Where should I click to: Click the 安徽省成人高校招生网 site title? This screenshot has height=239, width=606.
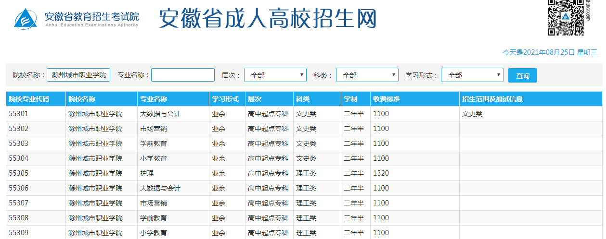coord(267,19)
